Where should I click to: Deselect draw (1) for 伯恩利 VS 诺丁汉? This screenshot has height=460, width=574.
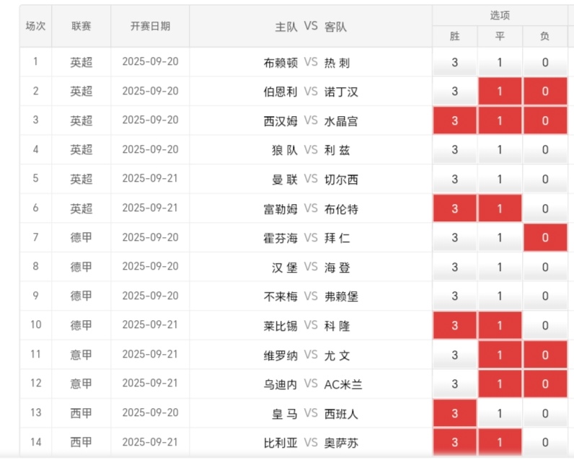coord(500,91)
